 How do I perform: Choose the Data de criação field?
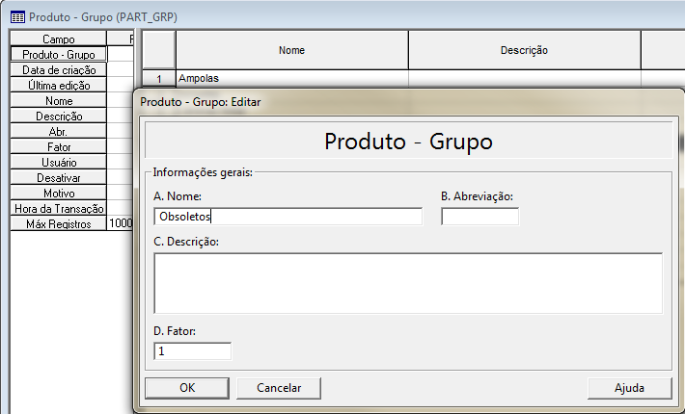tap(59, 70)
